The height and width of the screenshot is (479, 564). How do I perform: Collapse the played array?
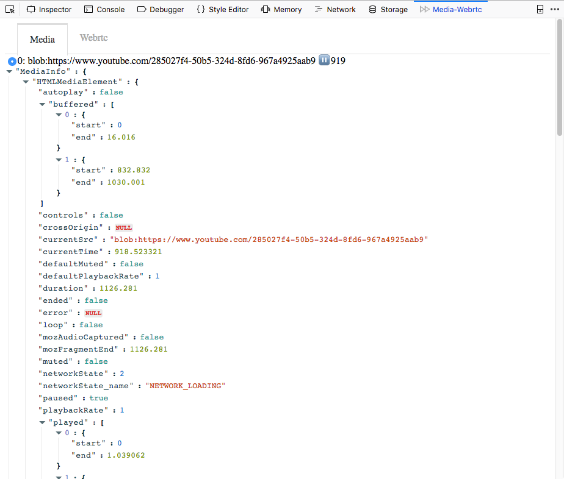42,422
